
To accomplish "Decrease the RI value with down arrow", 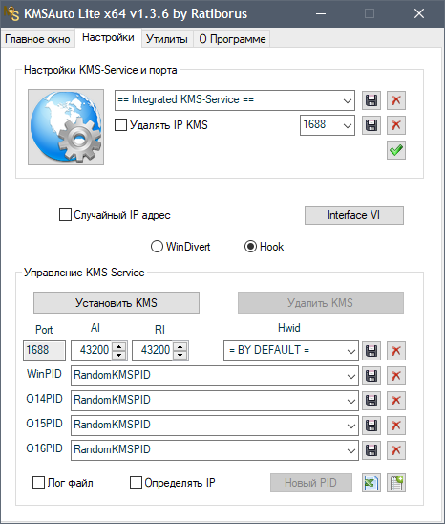I will (180, 356).
